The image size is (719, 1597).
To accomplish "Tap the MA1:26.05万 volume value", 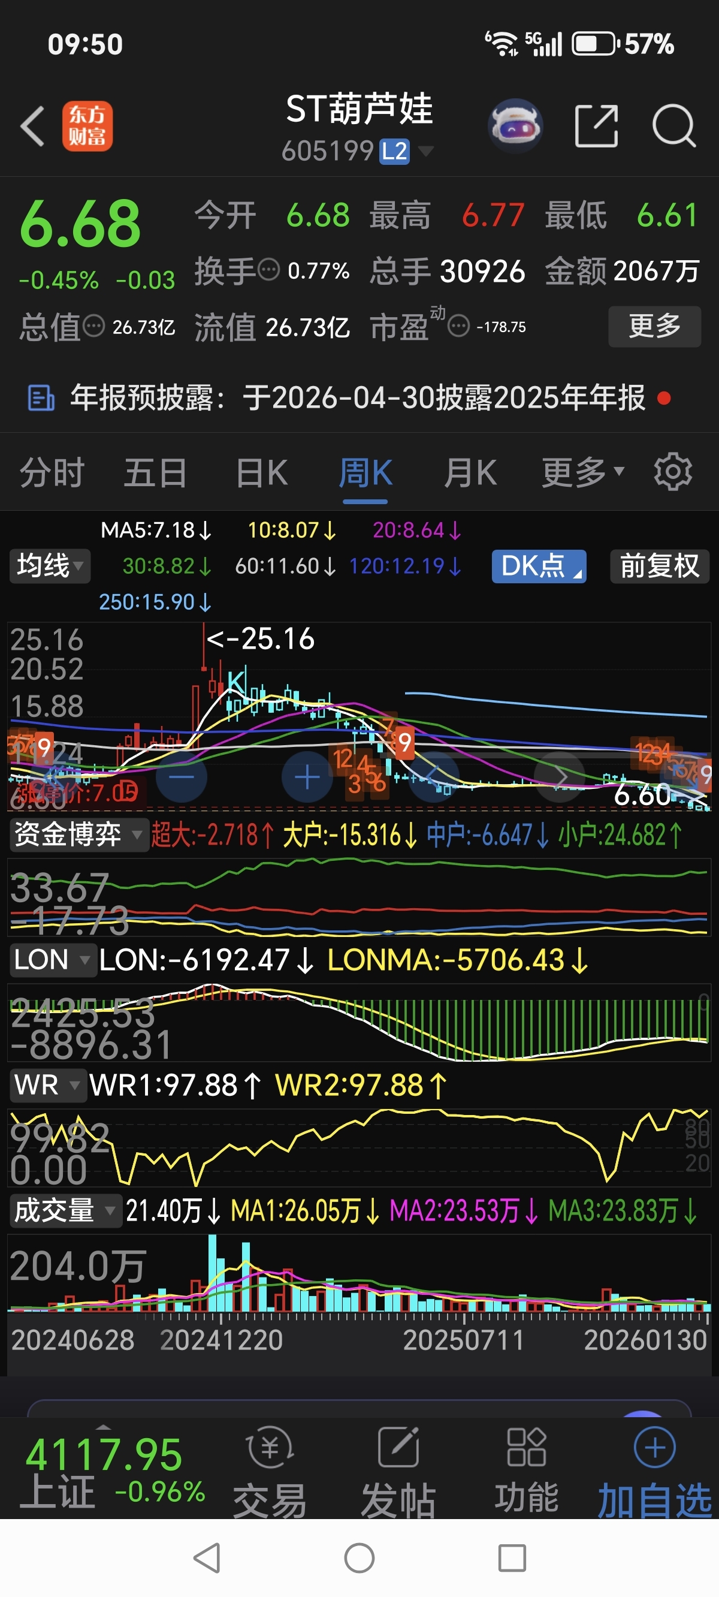I will [x=305, y=1210].
